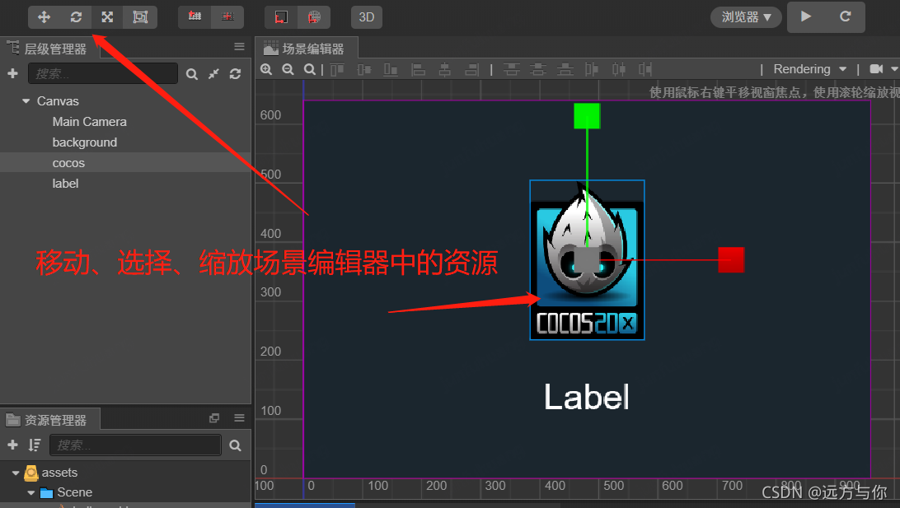
Task: Toggle world coordinate gizmo mode
Action: point(314,17)
